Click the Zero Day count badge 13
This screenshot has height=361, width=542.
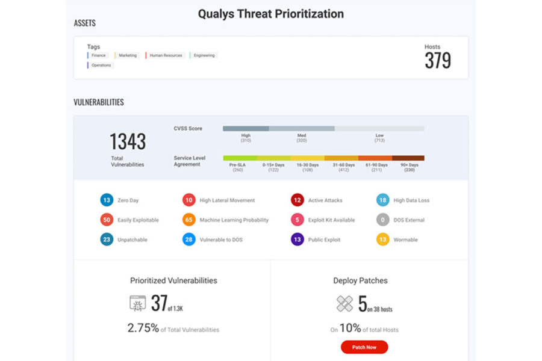point(107,200)
